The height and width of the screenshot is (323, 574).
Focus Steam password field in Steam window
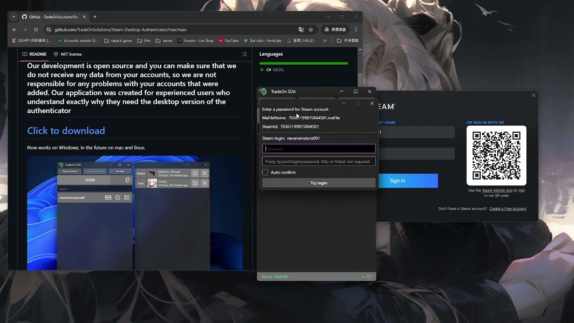[417, 154]
